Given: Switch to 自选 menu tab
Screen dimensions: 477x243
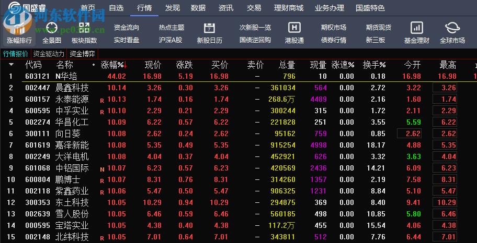Looking at the screenshot, I should click(x=116, y=8).
